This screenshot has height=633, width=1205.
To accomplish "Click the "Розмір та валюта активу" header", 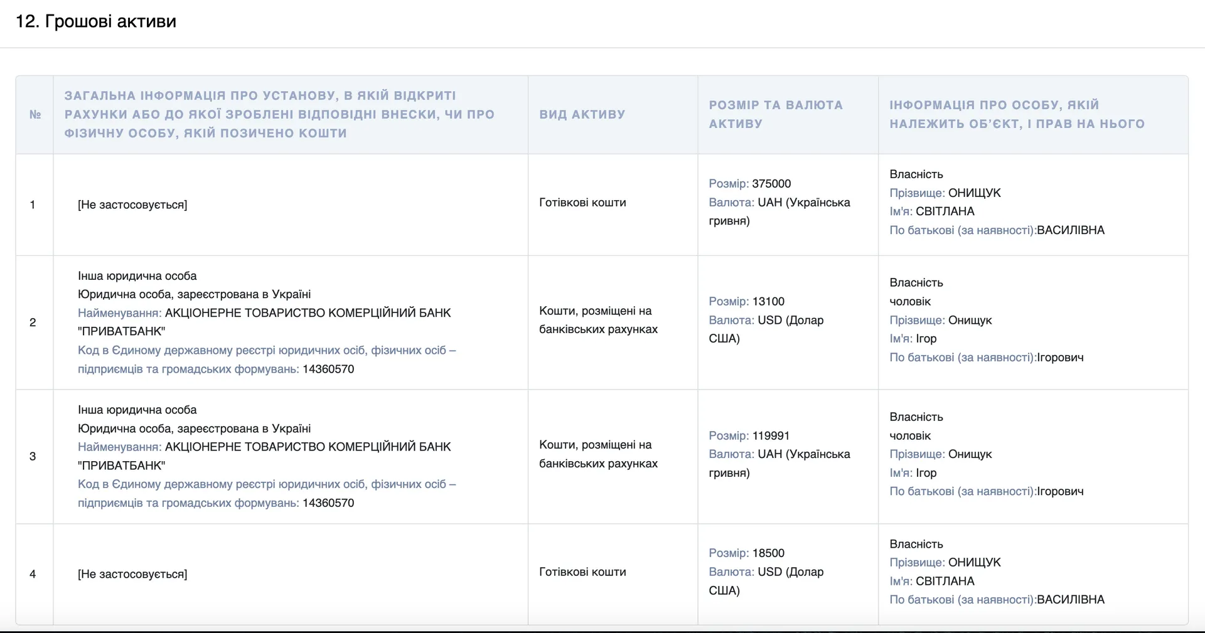I will point(775,114).
